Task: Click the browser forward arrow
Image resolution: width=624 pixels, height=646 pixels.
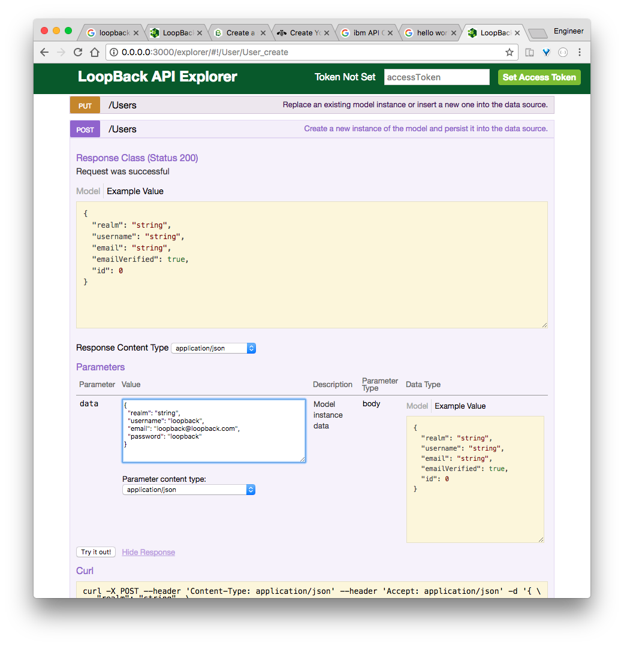Action: point(61,52)
